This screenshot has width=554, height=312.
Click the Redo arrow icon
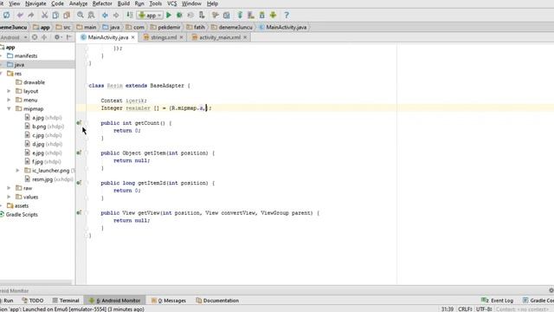pyautogui.click(x=31, y=16)
